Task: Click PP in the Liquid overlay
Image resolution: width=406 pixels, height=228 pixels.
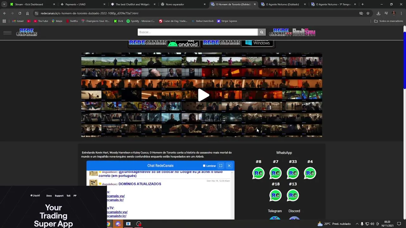Action: click(x=75, y=196)
